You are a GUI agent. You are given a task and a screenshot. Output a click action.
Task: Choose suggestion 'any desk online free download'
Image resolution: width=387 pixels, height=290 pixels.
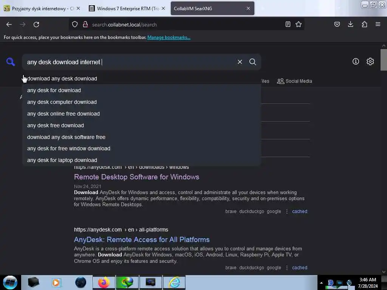pyautogui.click(x=141, y=114)
